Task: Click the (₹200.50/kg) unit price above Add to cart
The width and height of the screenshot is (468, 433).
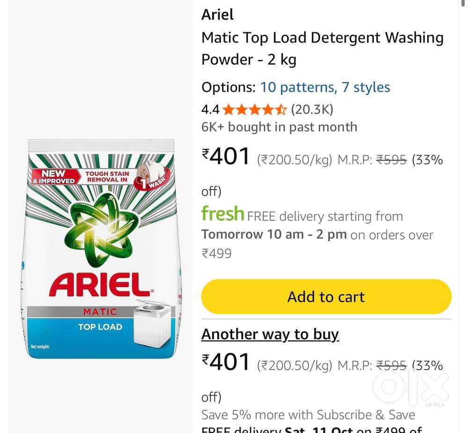Action: [x=294, y=160]
